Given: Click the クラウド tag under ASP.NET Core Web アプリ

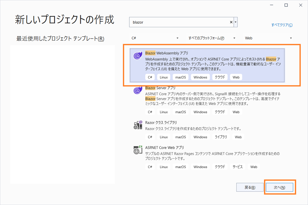Looking at the screenshot, I should click(219, 167).
